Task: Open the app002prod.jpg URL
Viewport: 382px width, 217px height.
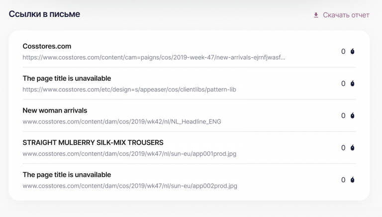Action: (130, 186)
